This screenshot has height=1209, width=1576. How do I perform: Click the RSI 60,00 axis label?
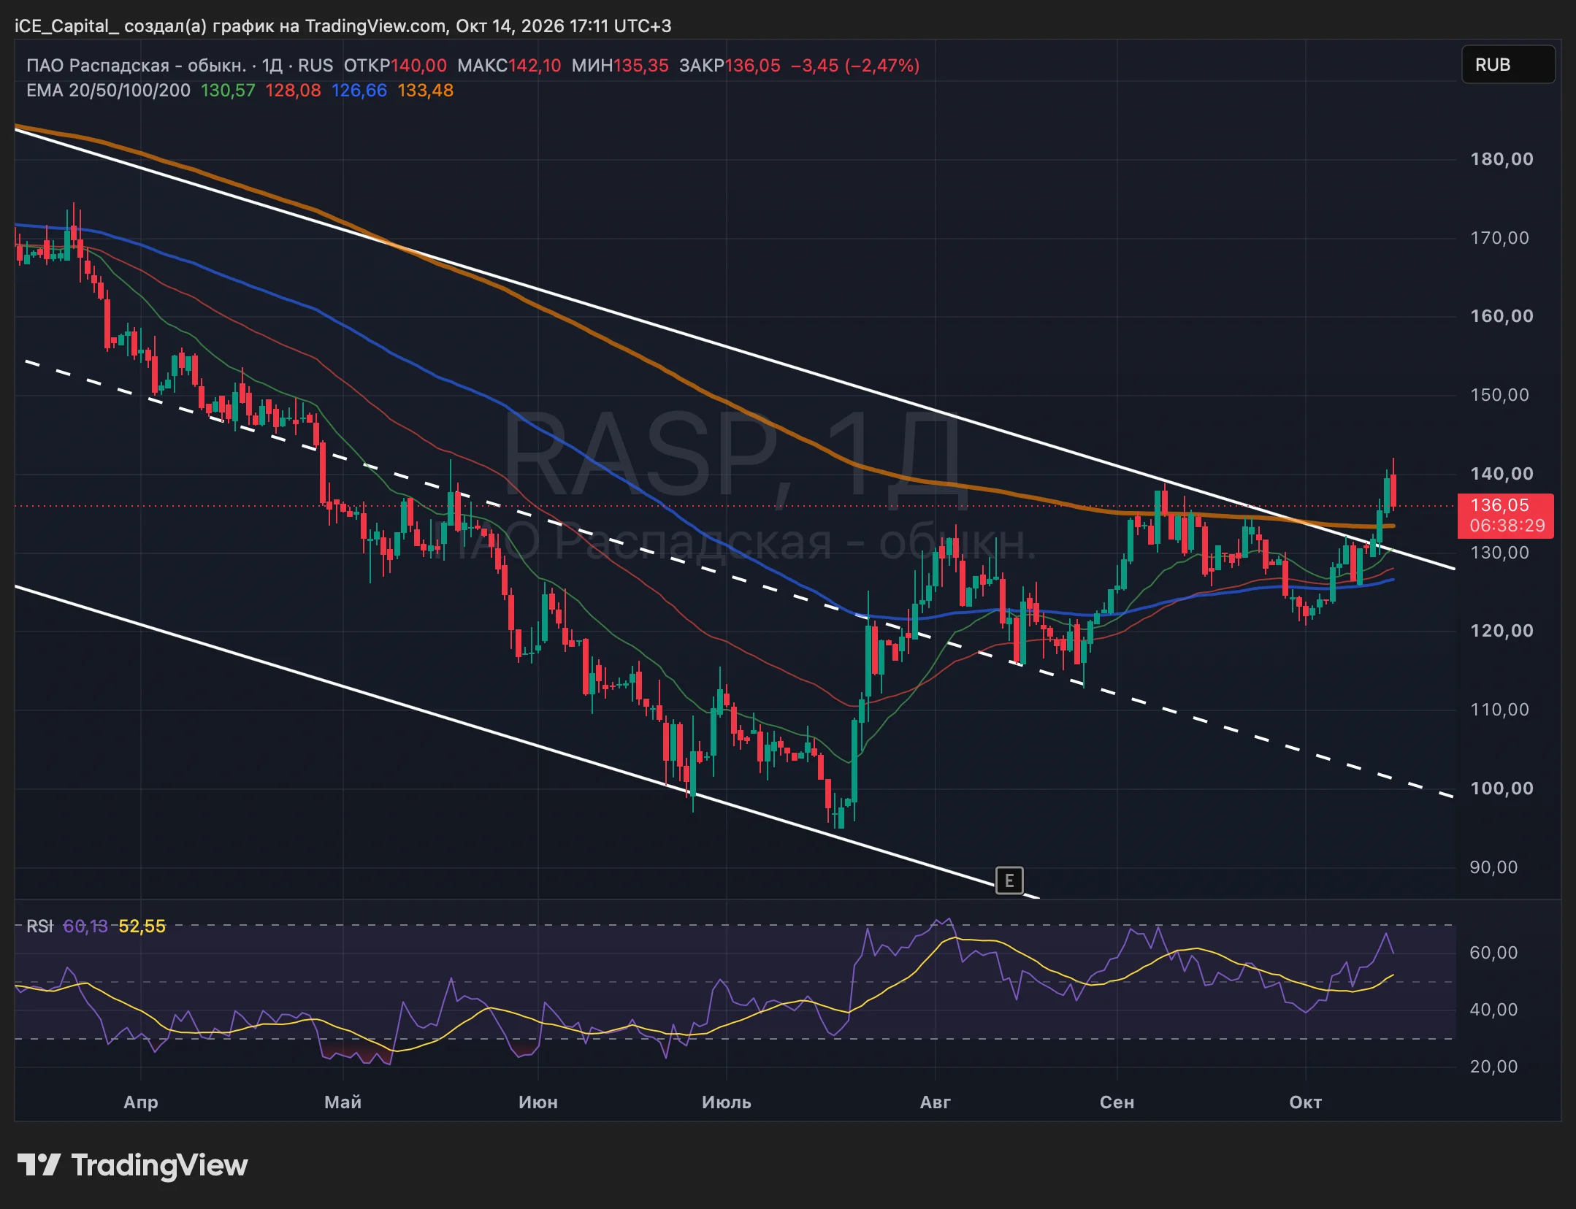[1493, 953]
